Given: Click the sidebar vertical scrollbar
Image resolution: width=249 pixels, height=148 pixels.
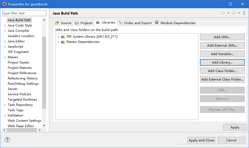Looking at the screenshot, I should (44, 71).
